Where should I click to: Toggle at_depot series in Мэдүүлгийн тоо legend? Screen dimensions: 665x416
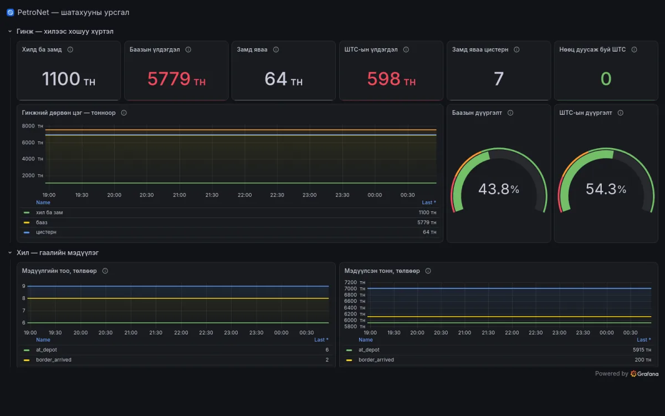tap(47, 350)
